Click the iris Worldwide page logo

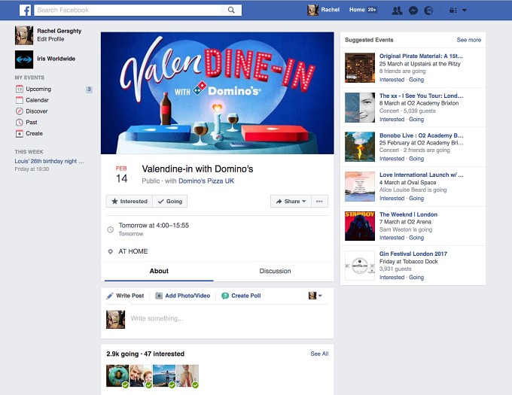(24, 59)
